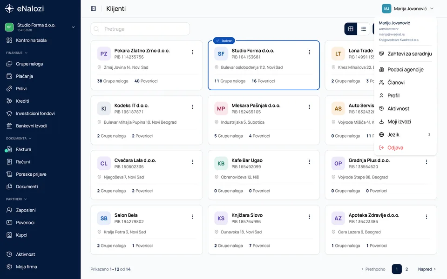Open more options for Cvećara Lala
The image size is (447, 279).
click(192, 162)
